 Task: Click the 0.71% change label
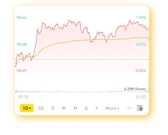point(141,45)
